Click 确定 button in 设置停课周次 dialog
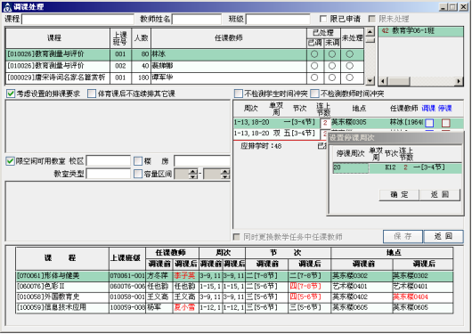 [x=399, y=195]
